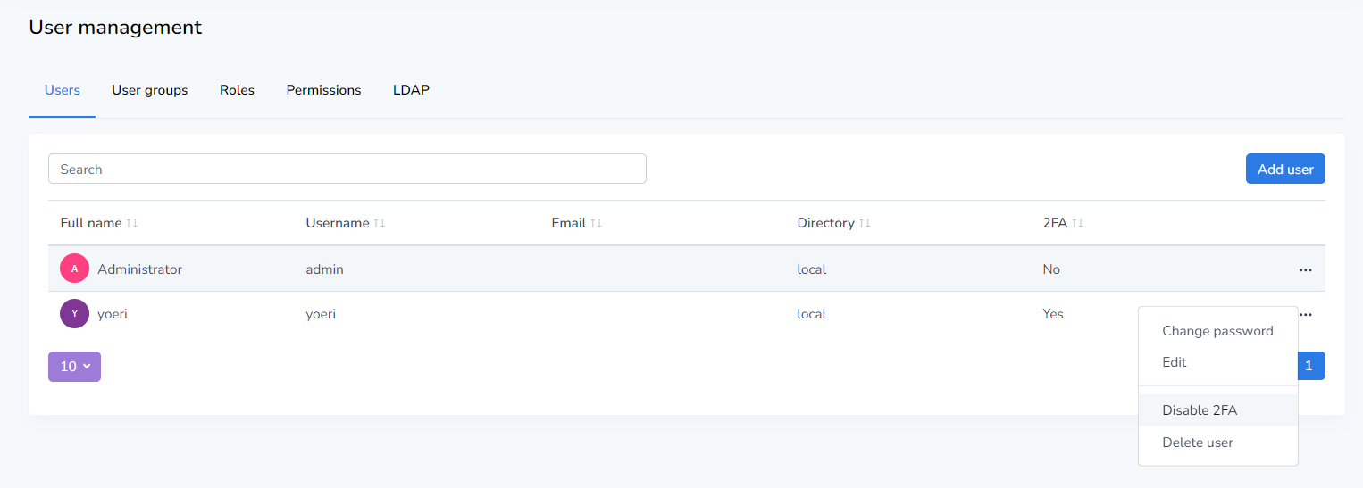Expand the 10 rows-per-page dropdown
This screenshot has width=1363, height=488.
tap(74, 367)
